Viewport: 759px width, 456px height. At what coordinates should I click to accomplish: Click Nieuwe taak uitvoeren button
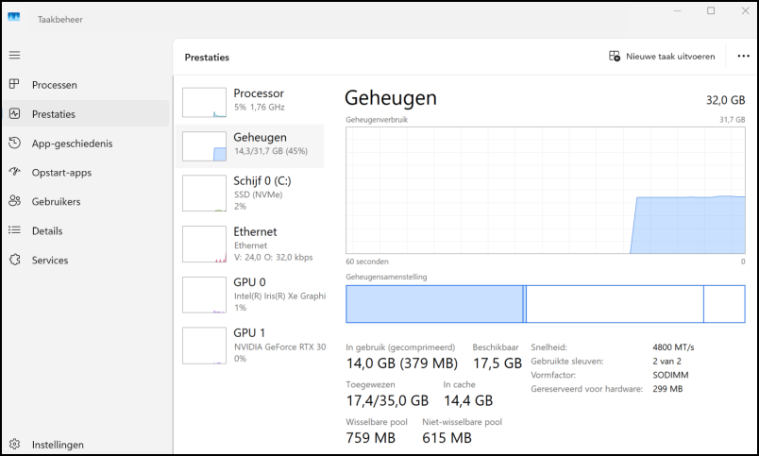pyautogui.click(x=662, y=57)
